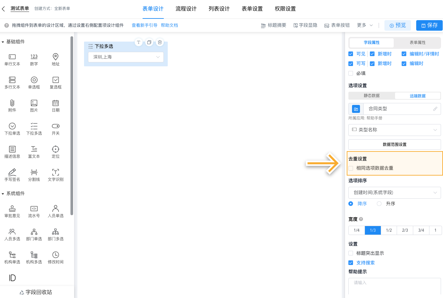Select the 部门多选 multi-department component
The width and height of the screenshot is (443, 298).
click(x=55, y=234)
